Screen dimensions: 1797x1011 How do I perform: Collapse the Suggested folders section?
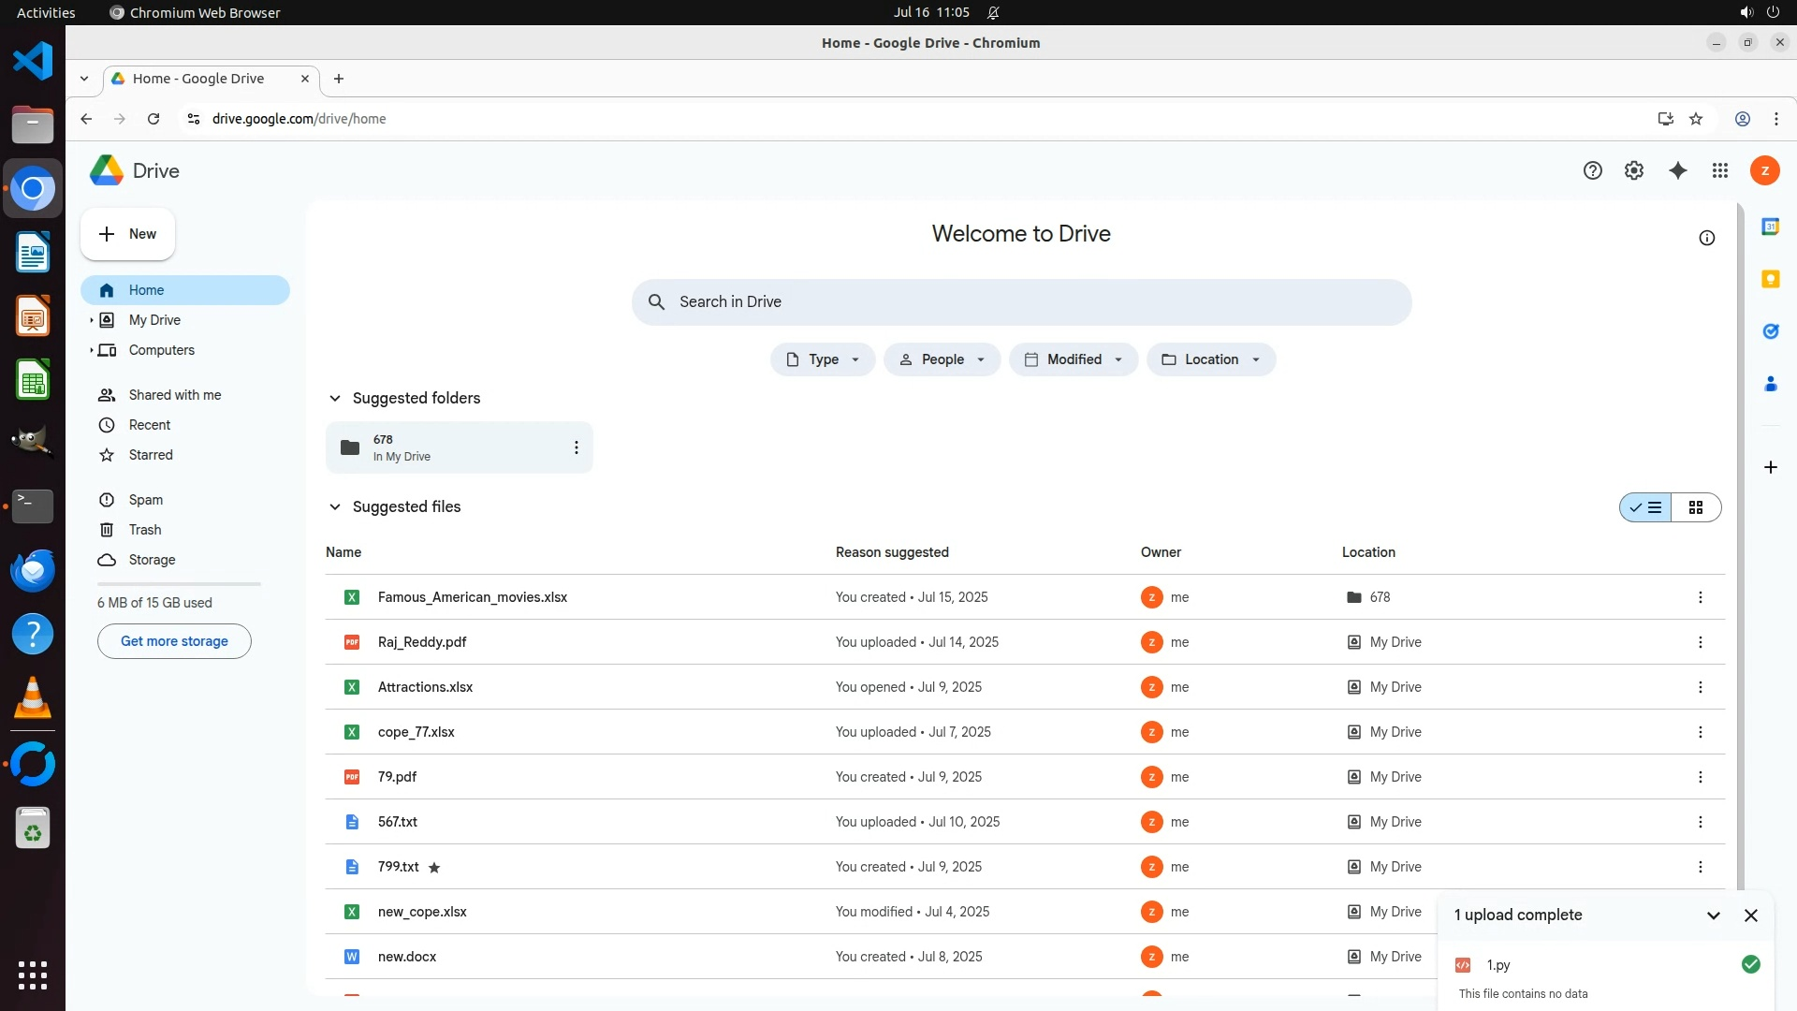(x=335, y=398)
